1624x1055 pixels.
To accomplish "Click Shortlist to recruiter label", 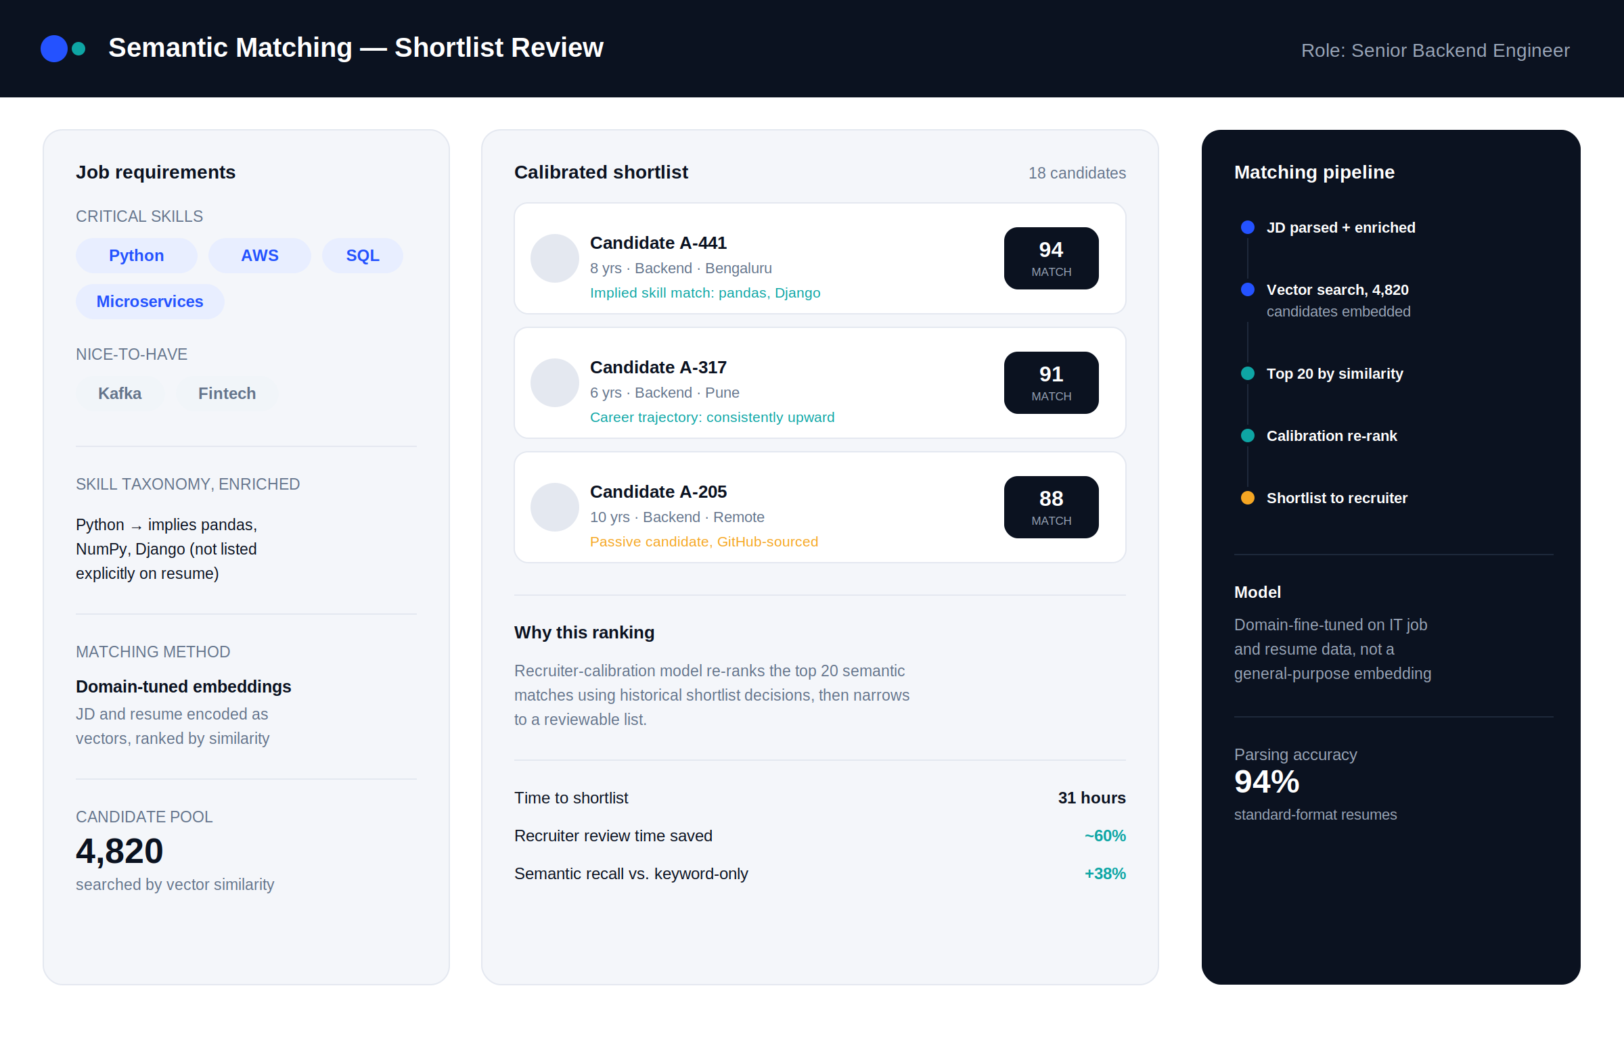I will pyautogui.click(x=1336, y=498).
